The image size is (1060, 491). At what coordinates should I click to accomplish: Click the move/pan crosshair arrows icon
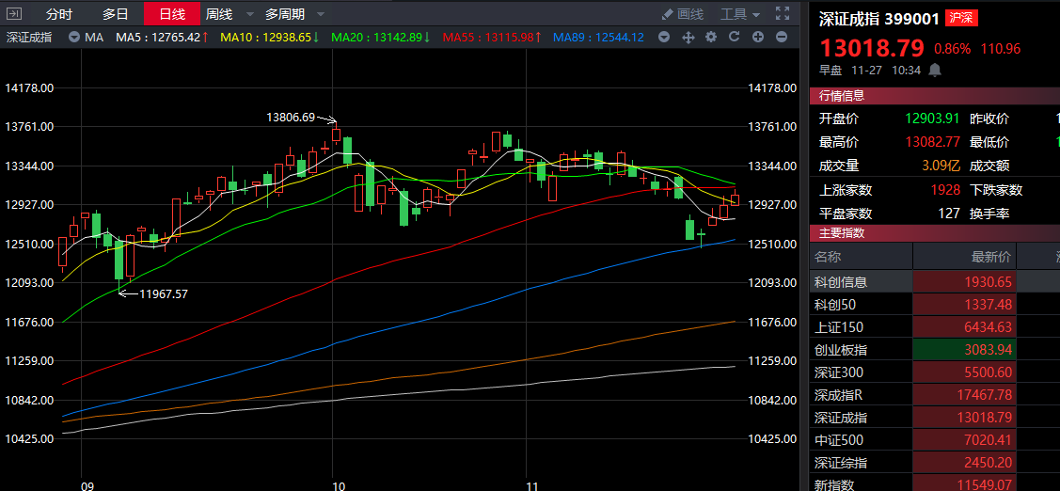click(688, 38)
